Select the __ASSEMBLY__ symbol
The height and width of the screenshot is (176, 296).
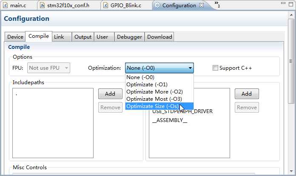pos(170,120)
